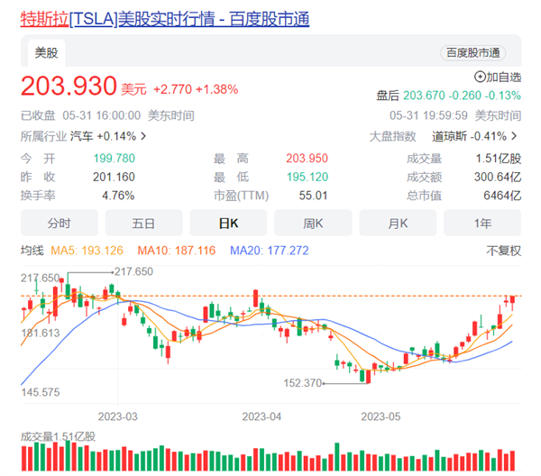The height and width of the screenshot is (476, 541).
Task: Select the 周K chart option
Action: point(313,224)
